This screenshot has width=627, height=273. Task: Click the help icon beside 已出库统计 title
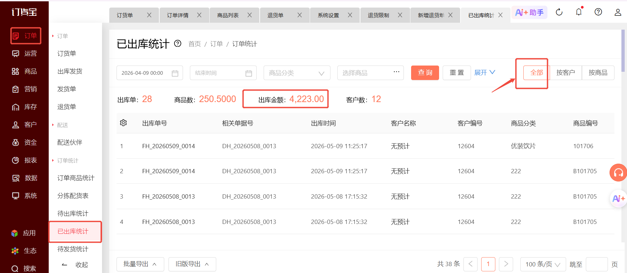click(x=178, y=43)
